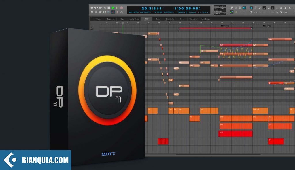Toggle the metronome Click icon

click(x=240, y=8)
